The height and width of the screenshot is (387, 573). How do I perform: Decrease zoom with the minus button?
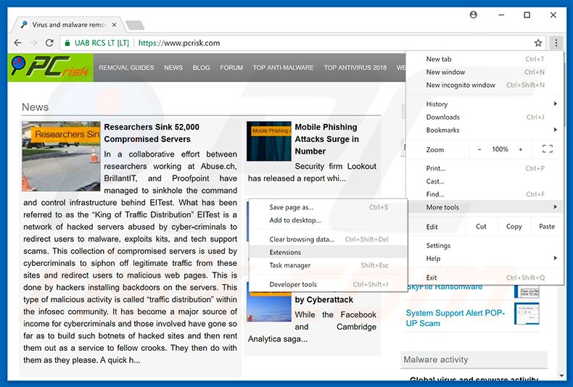coord(479,149)
